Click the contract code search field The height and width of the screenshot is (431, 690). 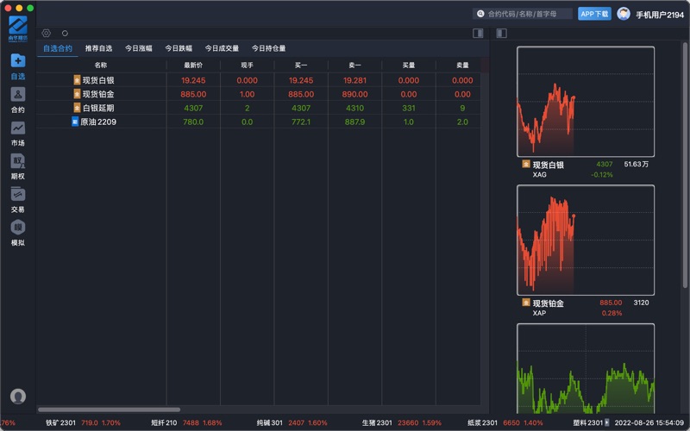[x=524, y=14]
